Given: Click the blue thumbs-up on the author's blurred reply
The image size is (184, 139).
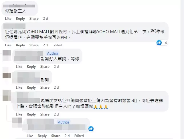Looking at the screenshot, I should (x=91, y=129).
